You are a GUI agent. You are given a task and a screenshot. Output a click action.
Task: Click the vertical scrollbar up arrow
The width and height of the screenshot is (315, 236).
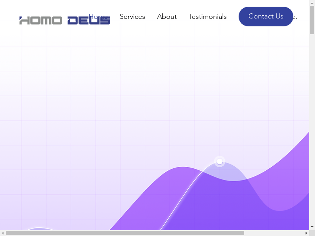click(x=312, y=3)
